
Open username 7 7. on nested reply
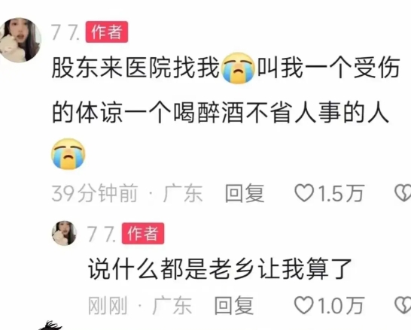(101, 234)
